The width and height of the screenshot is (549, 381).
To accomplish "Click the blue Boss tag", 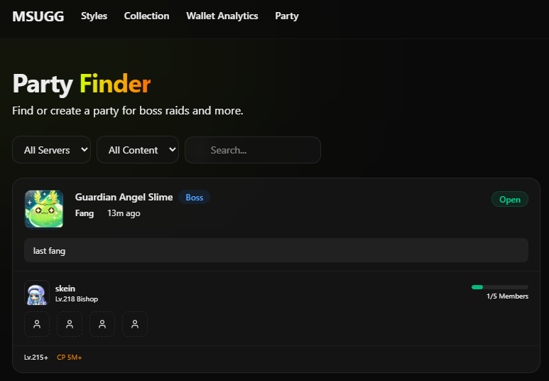I will coord(195,198).
